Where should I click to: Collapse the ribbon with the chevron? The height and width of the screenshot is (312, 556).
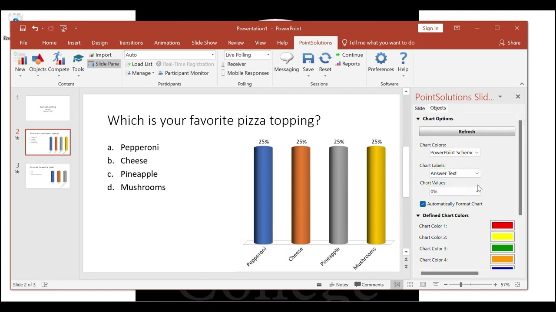point(522,84)
